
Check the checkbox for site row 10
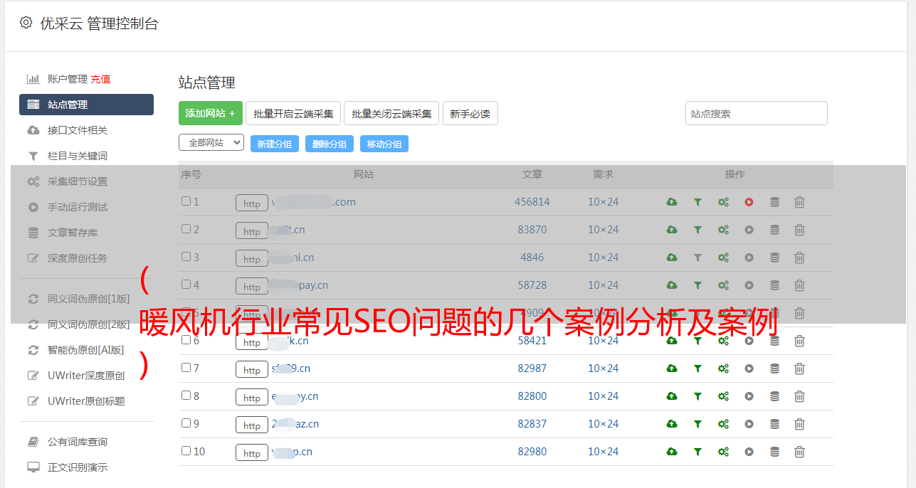pos(186,451)
